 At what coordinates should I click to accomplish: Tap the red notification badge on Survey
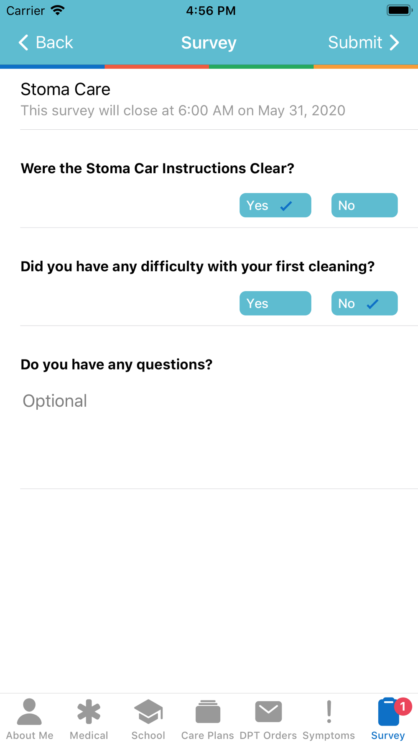point(403,707)
